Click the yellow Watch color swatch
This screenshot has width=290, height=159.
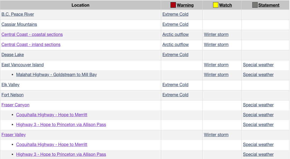point(215,5)
